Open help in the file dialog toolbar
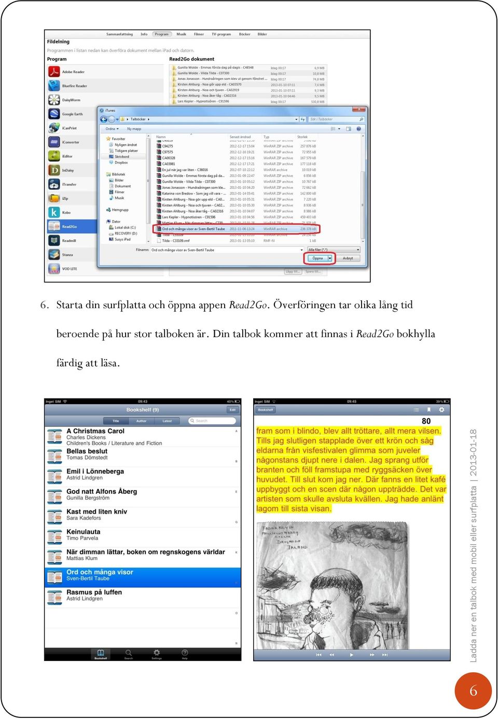This screenshot has height=719, width=498. [358, 129]
